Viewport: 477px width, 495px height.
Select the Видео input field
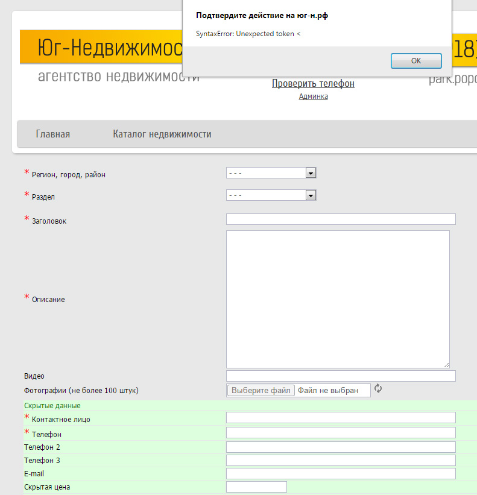(x=341, y=376)
